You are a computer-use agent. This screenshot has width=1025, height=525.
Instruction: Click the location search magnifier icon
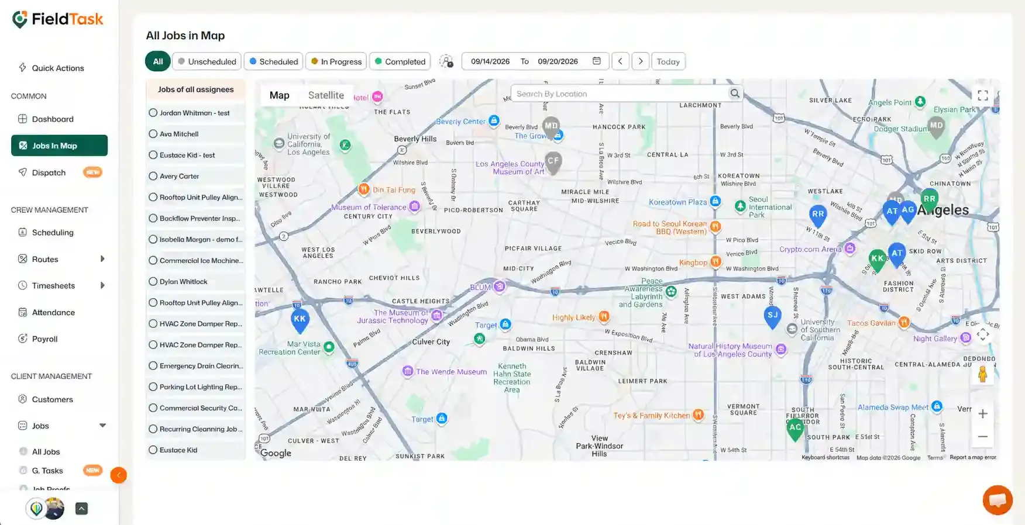(735, 94)
